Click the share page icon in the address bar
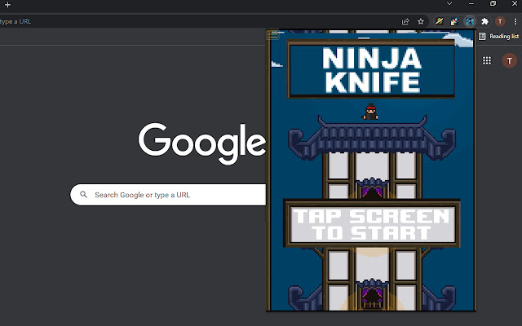Screen dimensions: 522x326 pyautogui.click(x=405, y=22)
